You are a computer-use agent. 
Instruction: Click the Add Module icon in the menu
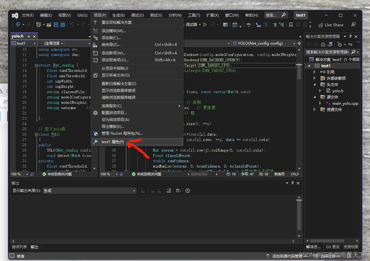95,31
